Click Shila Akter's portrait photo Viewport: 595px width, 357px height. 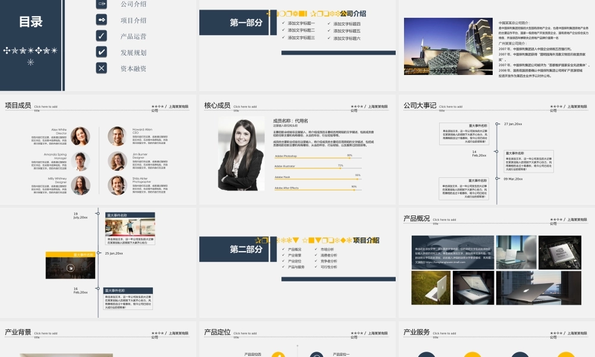pyautogui.click(x=117, y=185)
